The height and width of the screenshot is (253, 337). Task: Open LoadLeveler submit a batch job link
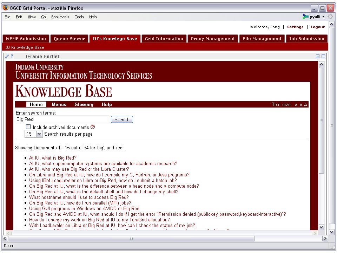pyautogui.click(x=103, y=180)
